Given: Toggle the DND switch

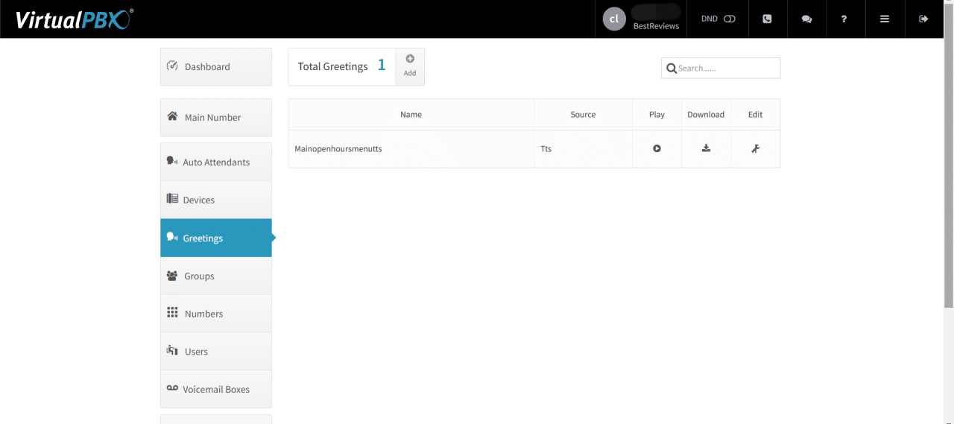Looking at the screenshot, I should (729, 19).
